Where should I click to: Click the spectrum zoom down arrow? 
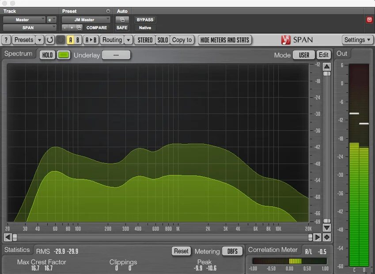coord(327,228)
